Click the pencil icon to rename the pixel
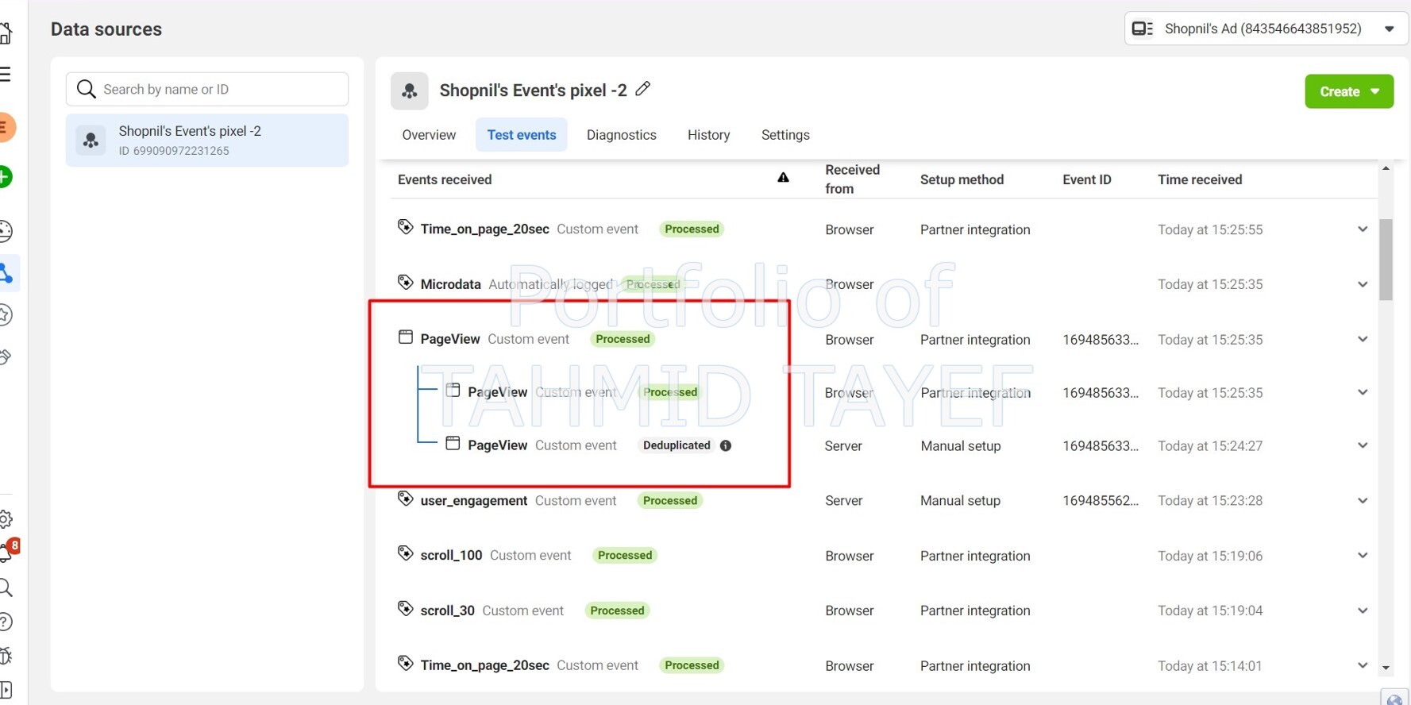 coord(643,89)
